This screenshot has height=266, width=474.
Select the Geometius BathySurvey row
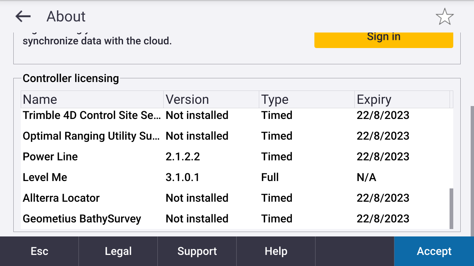(x=235, y=219)
